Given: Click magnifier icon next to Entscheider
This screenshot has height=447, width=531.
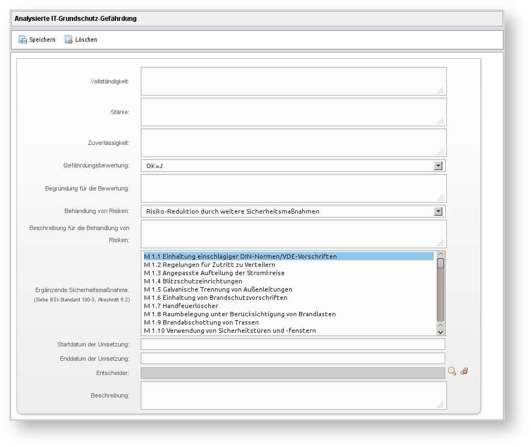Looking at the screenshot, I should click(452, 372).
